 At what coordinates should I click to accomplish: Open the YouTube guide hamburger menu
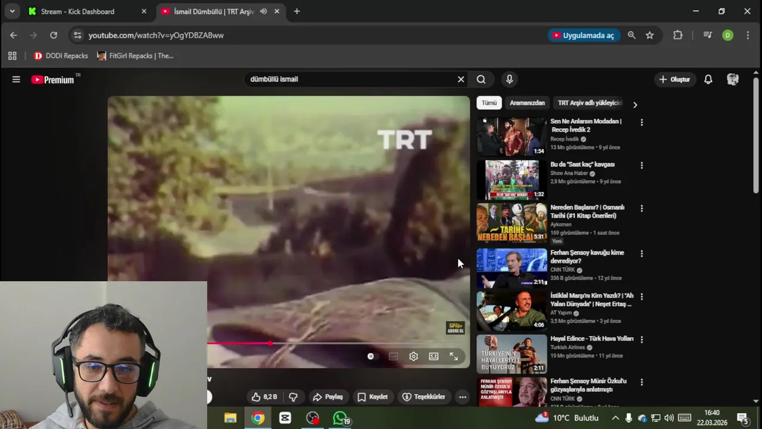tap(16, 79)
